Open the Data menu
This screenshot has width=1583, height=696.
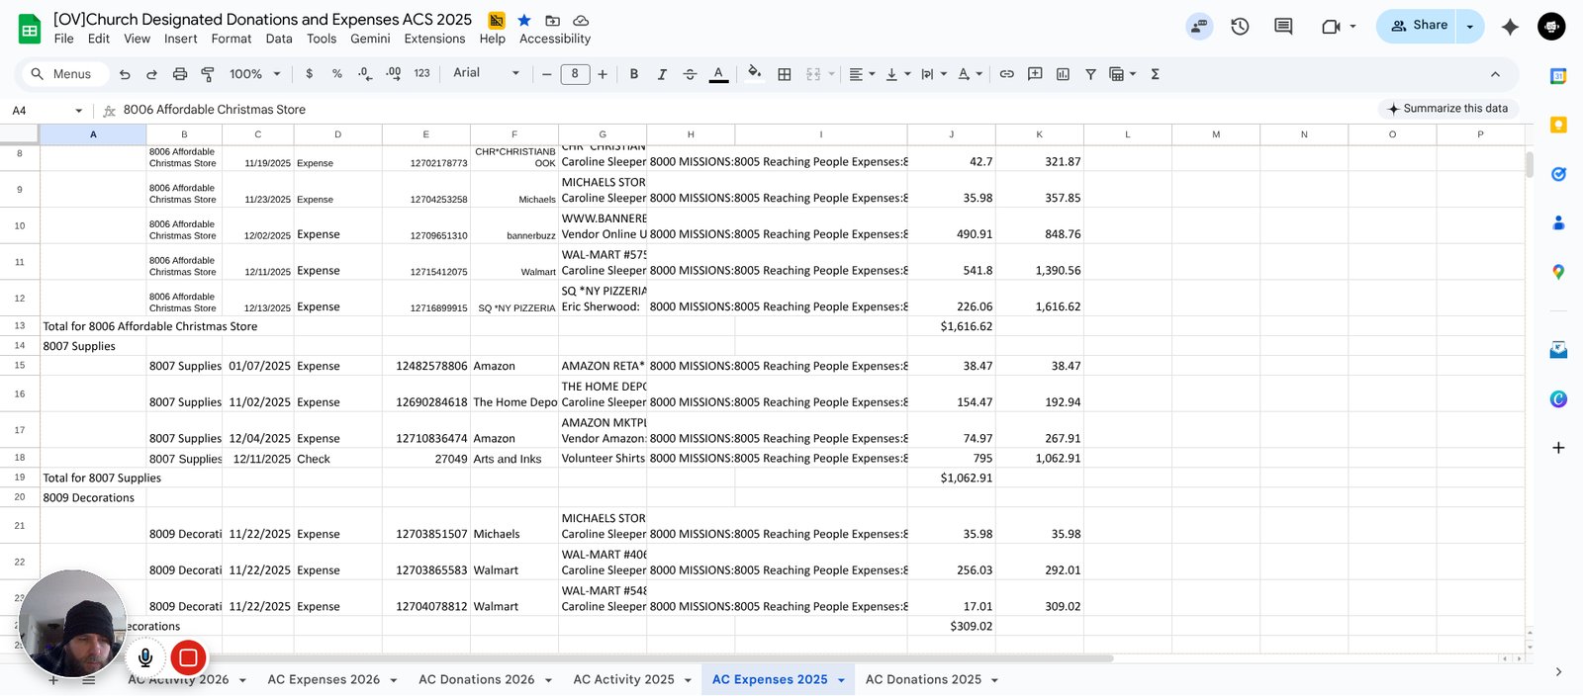(279, 40)
